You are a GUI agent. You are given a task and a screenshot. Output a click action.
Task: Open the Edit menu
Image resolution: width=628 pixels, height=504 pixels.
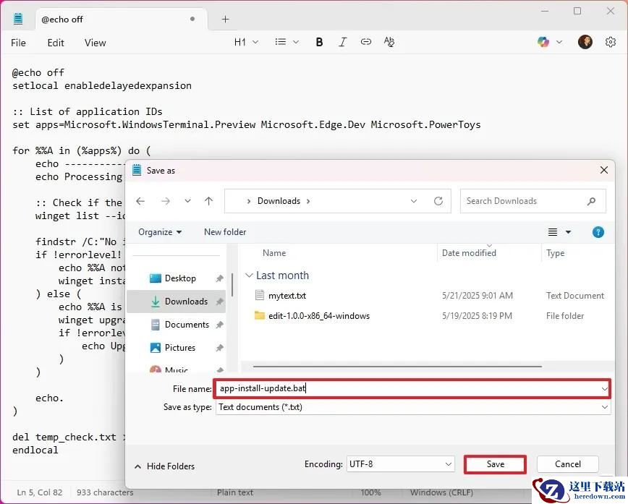click(56, 43)
